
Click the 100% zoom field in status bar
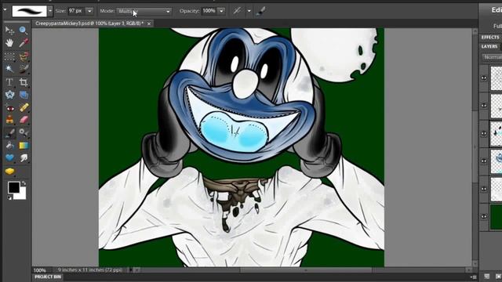click(40, 270)
